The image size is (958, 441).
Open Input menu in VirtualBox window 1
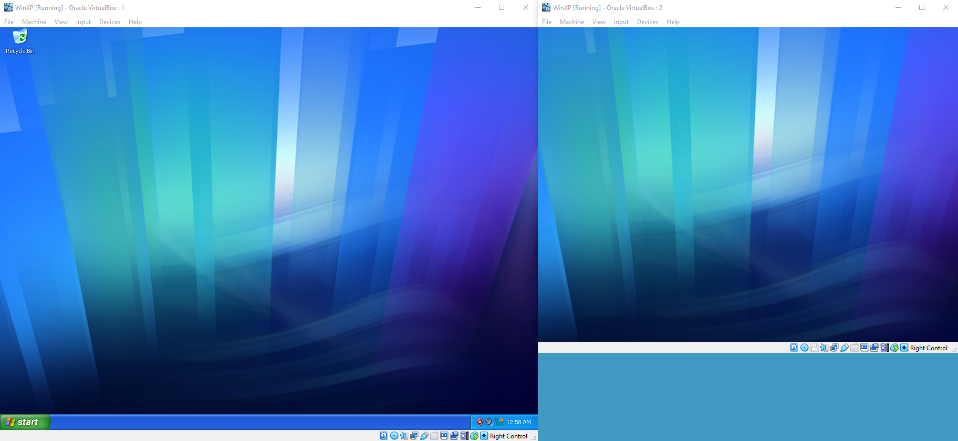(x=83, y=22)
